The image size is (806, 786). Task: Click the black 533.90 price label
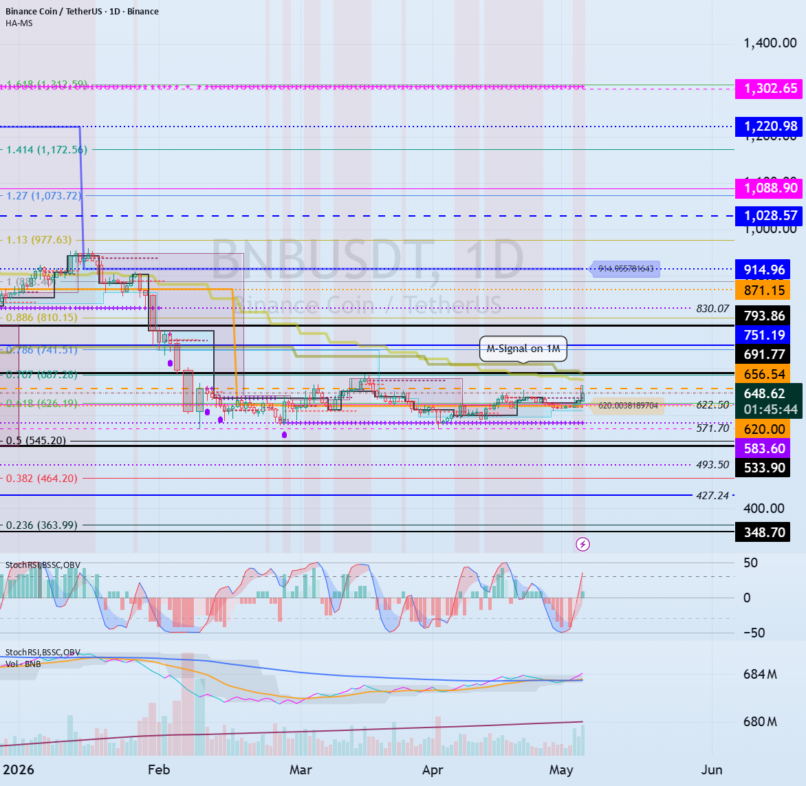[763, 468]
